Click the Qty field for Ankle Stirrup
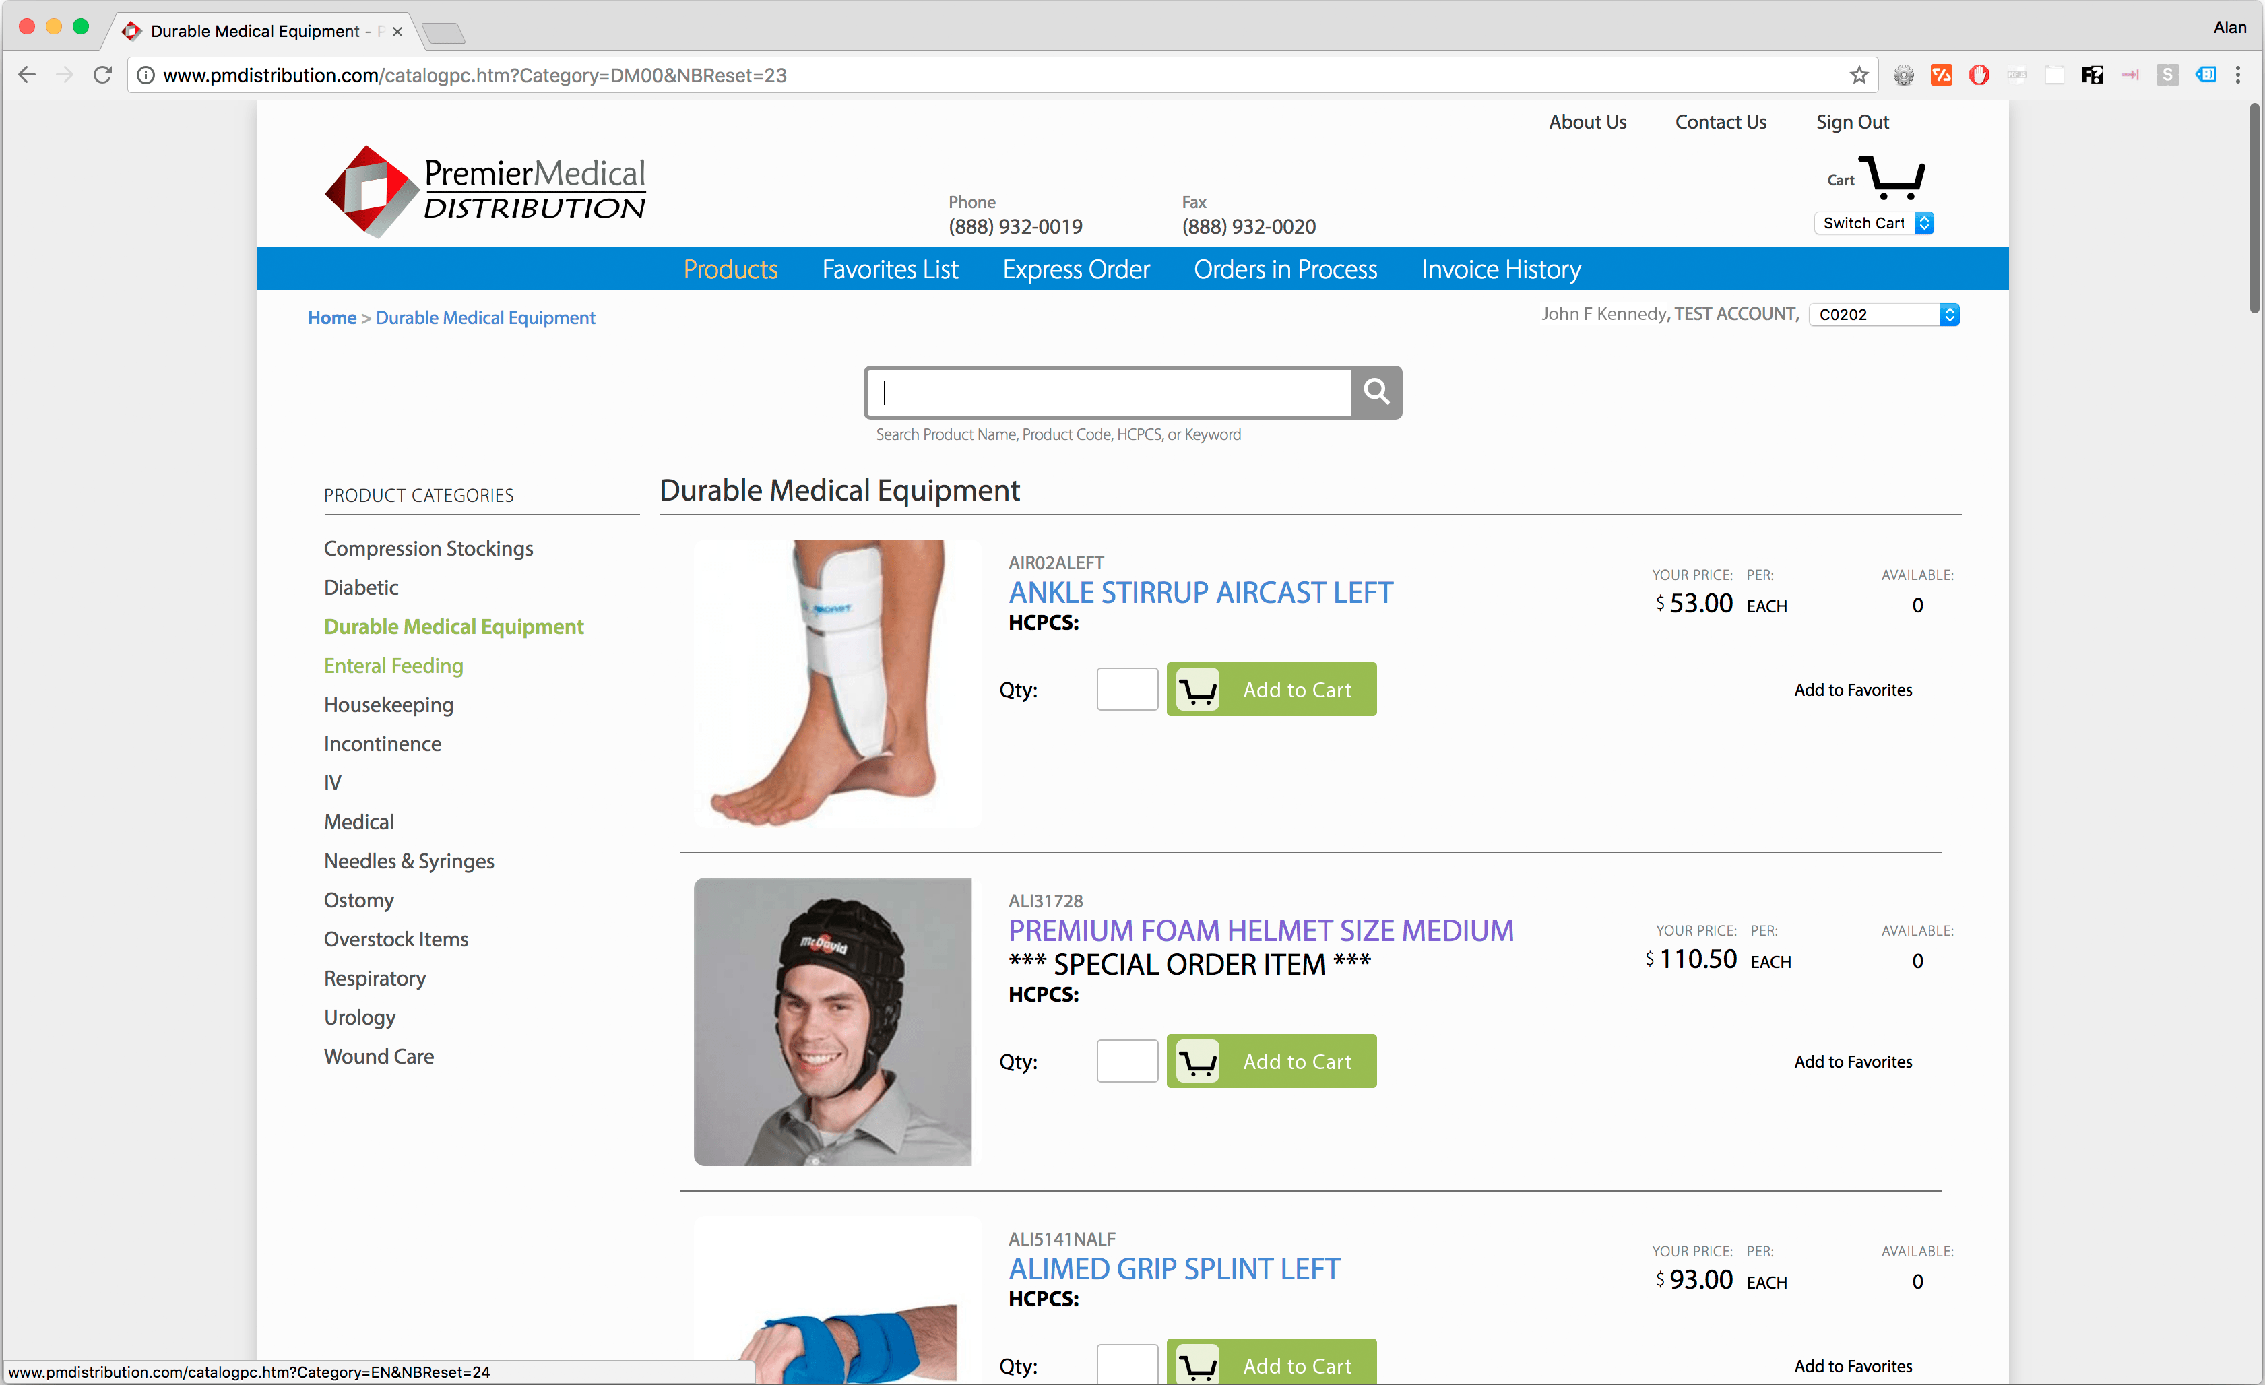Screen dimensions: 2265x1385 (1127, 689)
